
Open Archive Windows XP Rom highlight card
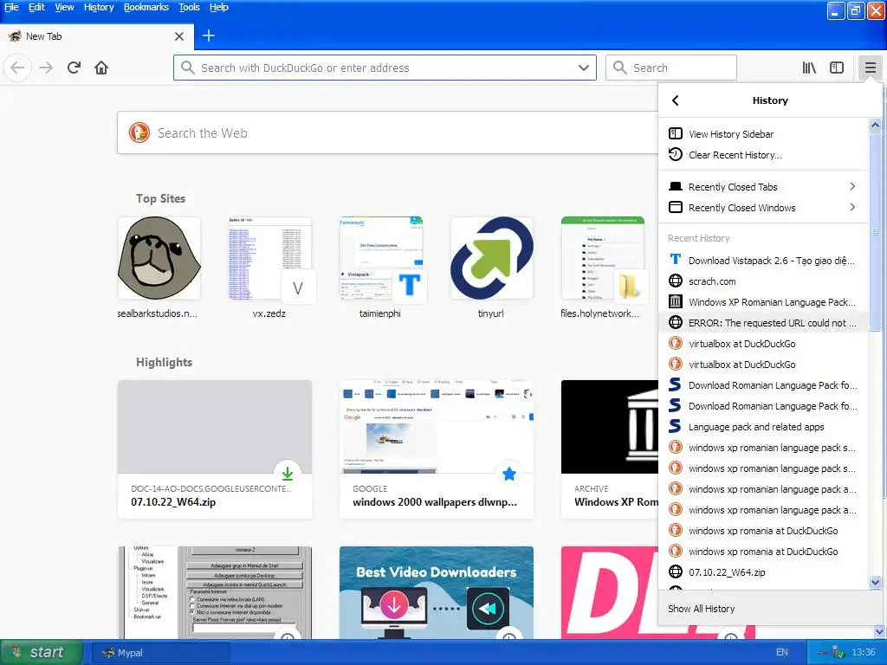click(x=610, y=449)
